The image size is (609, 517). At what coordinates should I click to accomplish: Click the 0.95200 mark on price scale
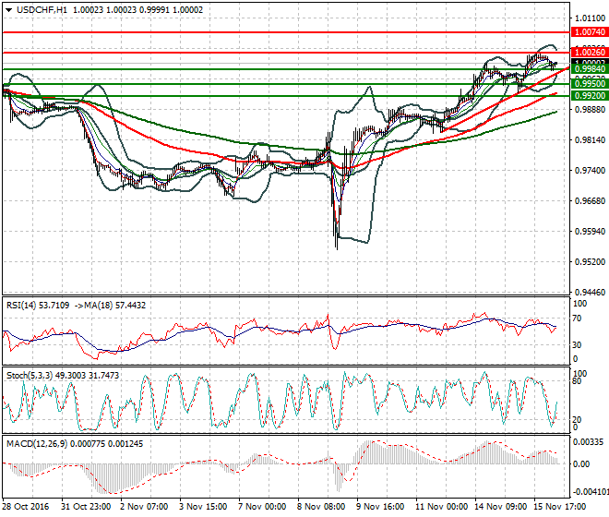coord(589,262)
